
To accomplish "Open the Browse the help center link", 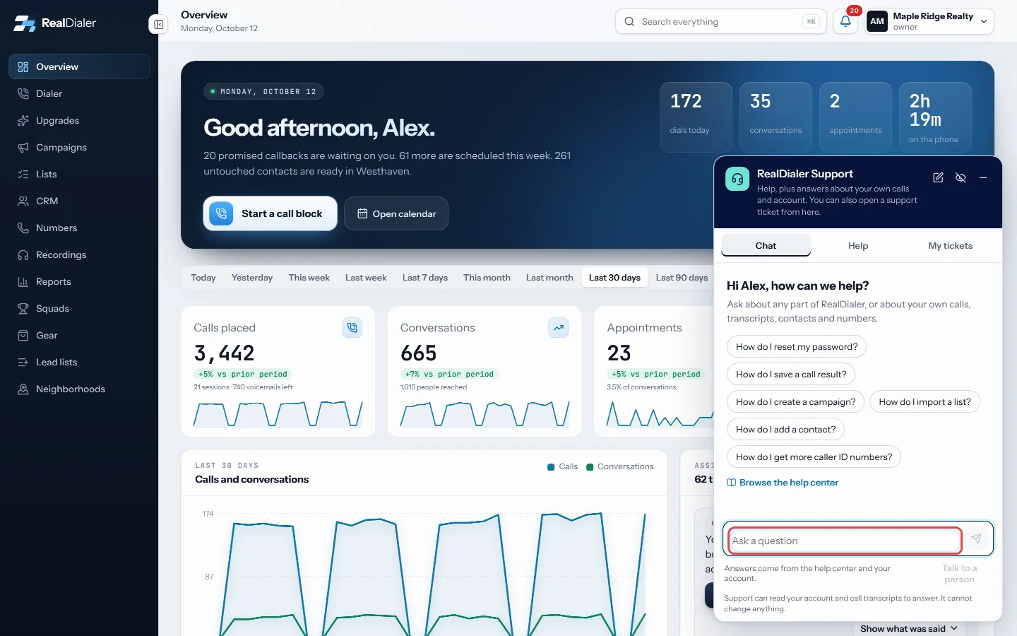I will pos(783,483).
